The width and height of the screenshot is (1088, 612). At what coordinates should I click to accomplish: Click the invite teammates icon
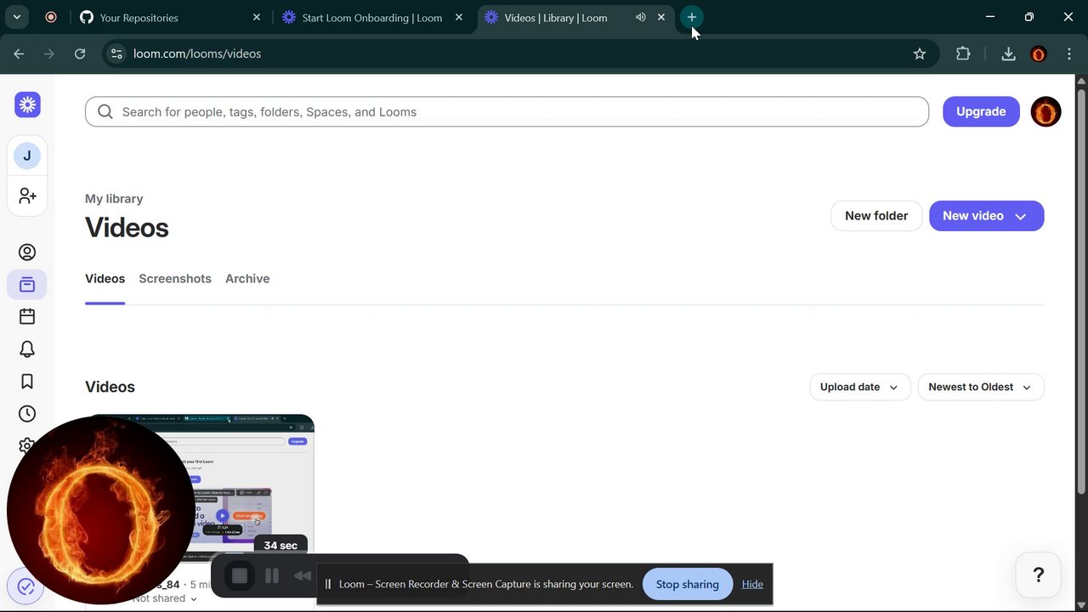27,195
